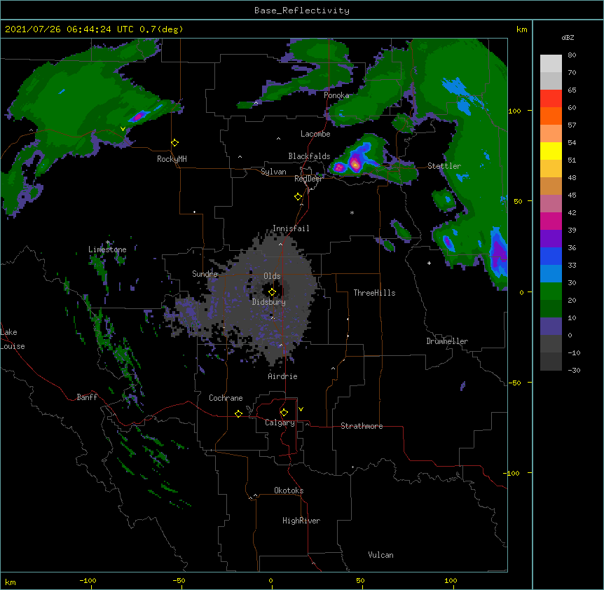Select the HighRiver label

pyautogui.click(x=301, y=521)
